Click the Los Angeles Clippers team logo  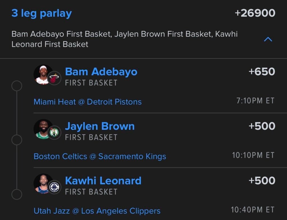coord(54,187)
